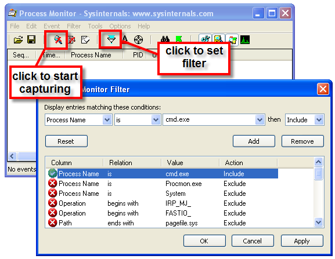The image size is (335, 259).
Task: Expand the Include action dropdown
Action: click(x=319, y=119)
